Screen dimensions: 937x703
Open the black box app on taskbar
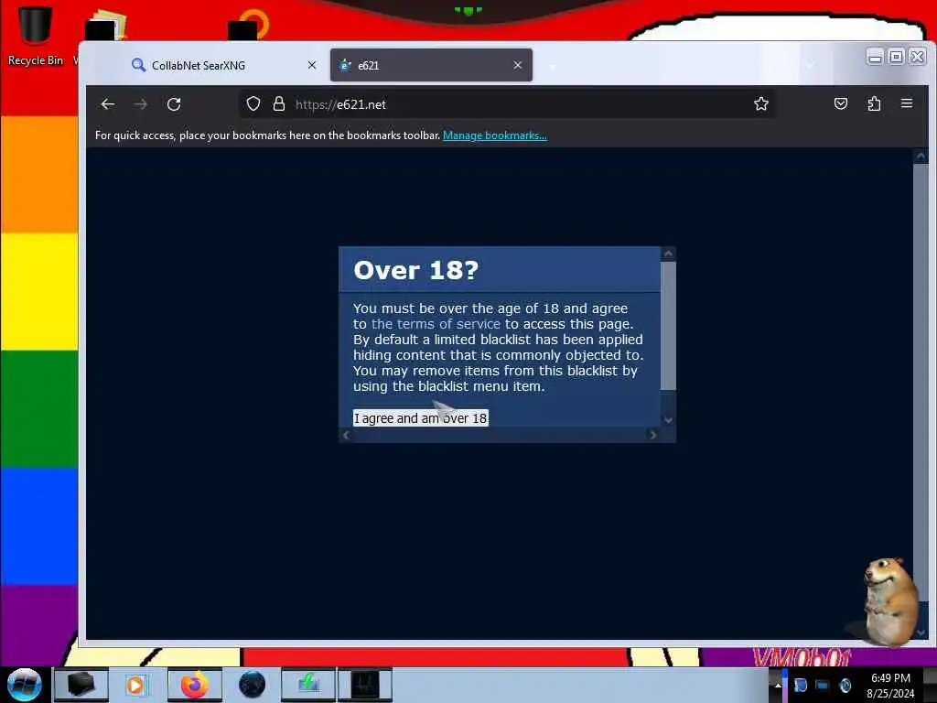pos(81,685)
